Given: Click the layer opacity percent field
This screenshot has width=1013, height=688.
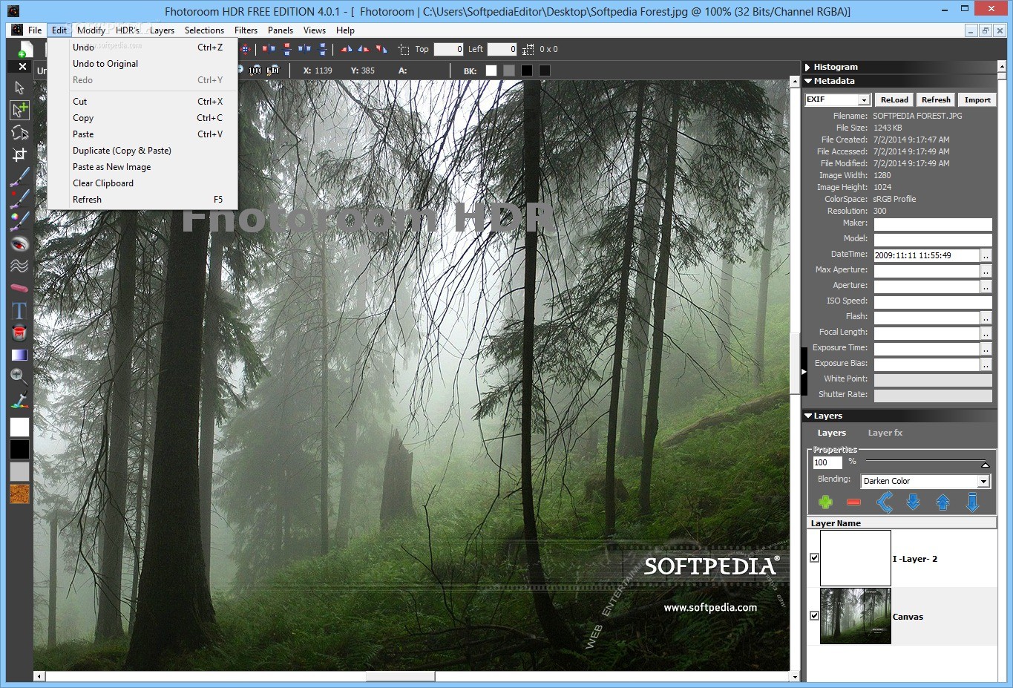Looking at the screenshot, I should [x=827, y=462].
